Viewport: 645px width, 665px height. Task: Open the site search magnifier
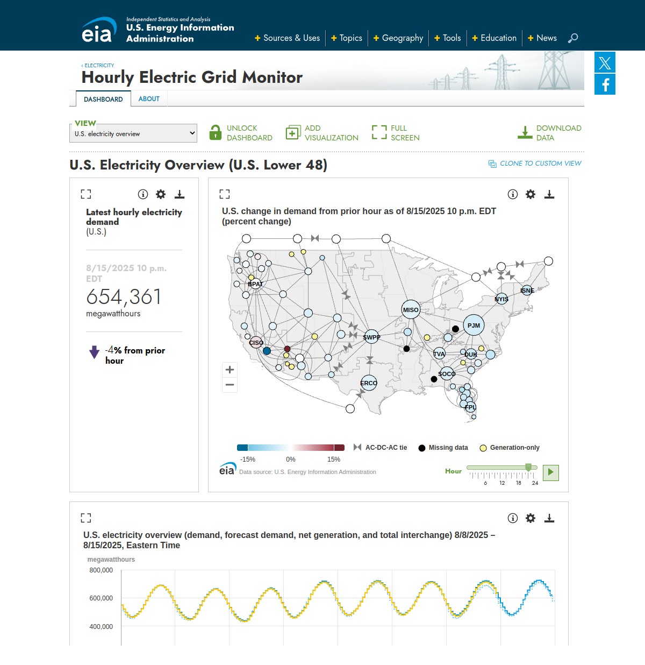point(573,38)
